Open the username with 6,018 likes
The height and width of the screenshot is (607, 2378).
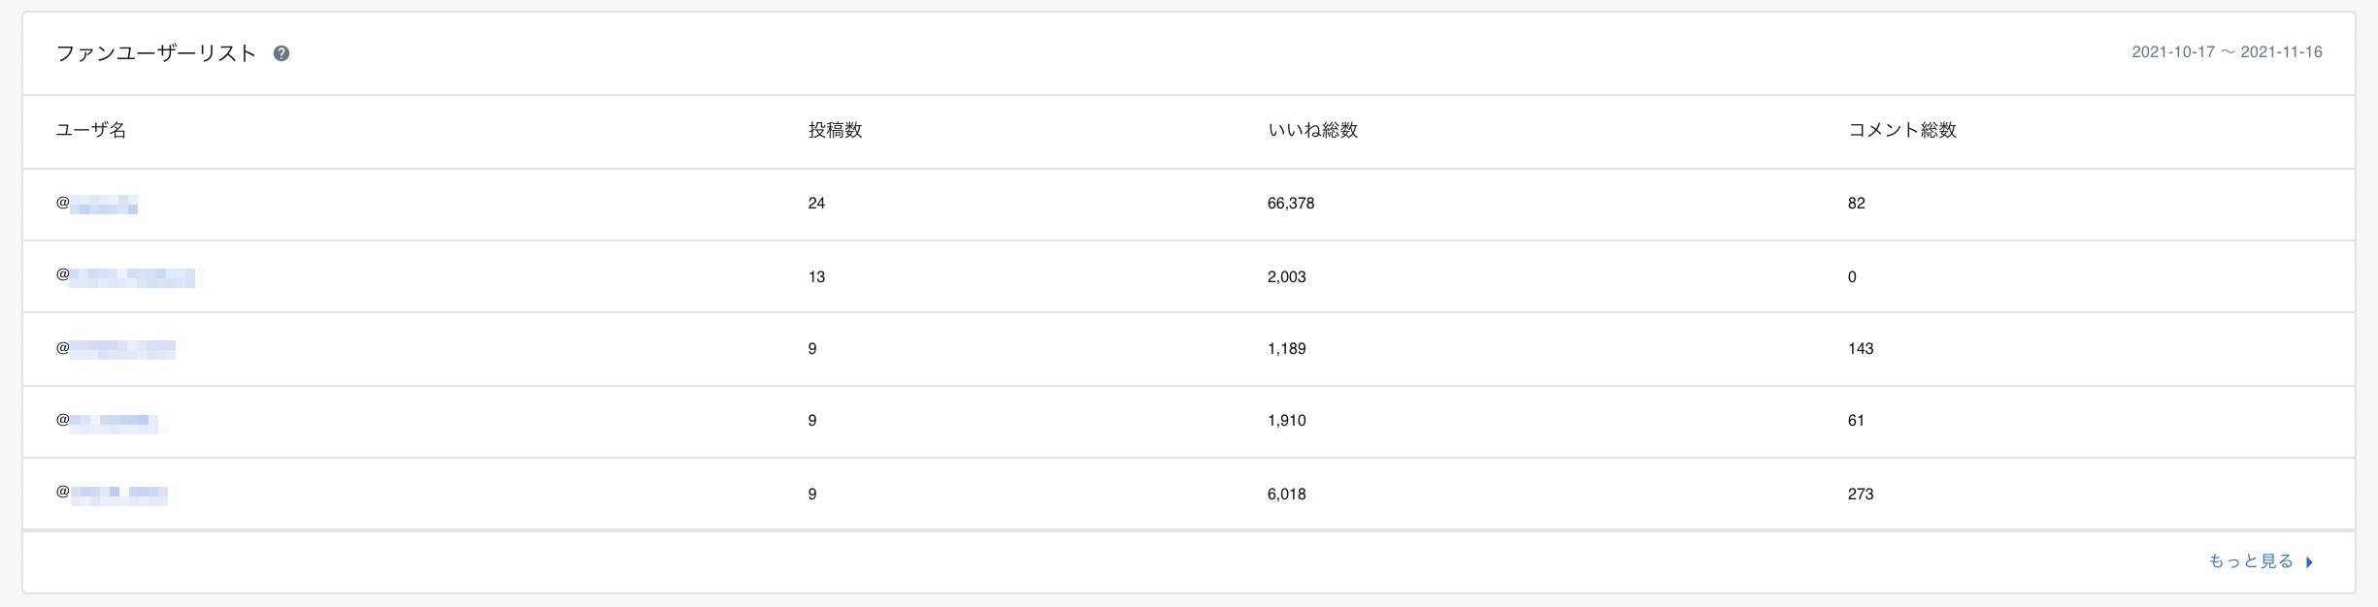[112, 494]
